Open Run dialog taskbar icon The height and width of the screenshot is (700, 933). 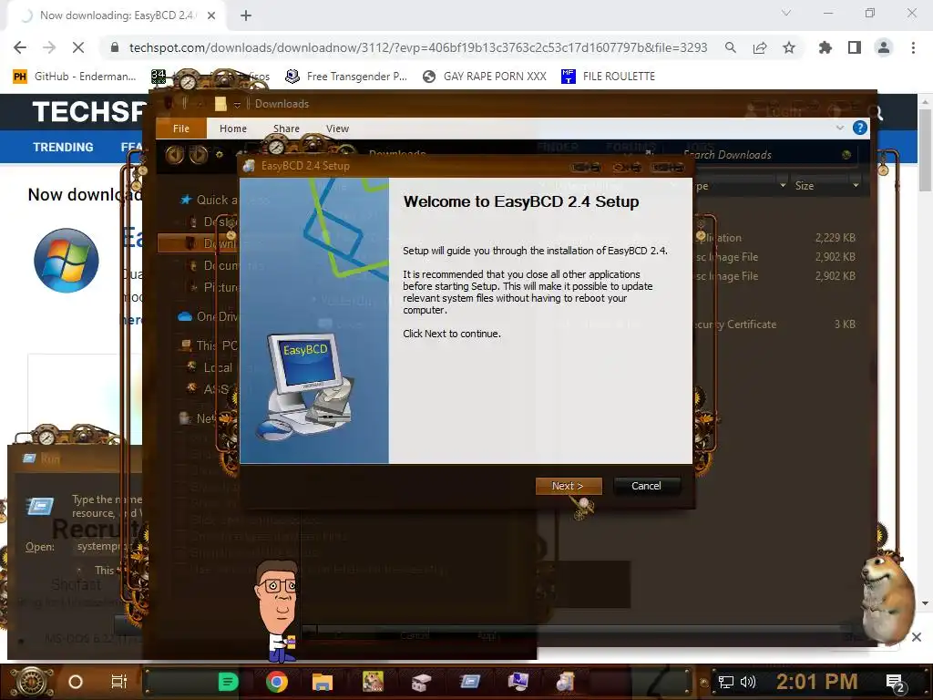469,682
